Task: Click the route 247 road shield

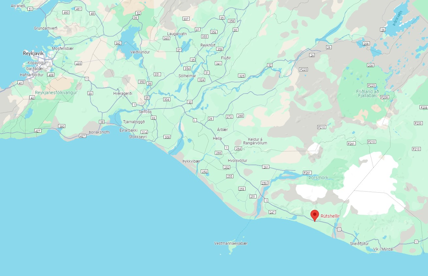Action: click(273, 212)
